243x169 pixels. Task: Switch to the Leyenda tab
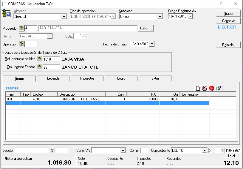(x=53, y=78)
